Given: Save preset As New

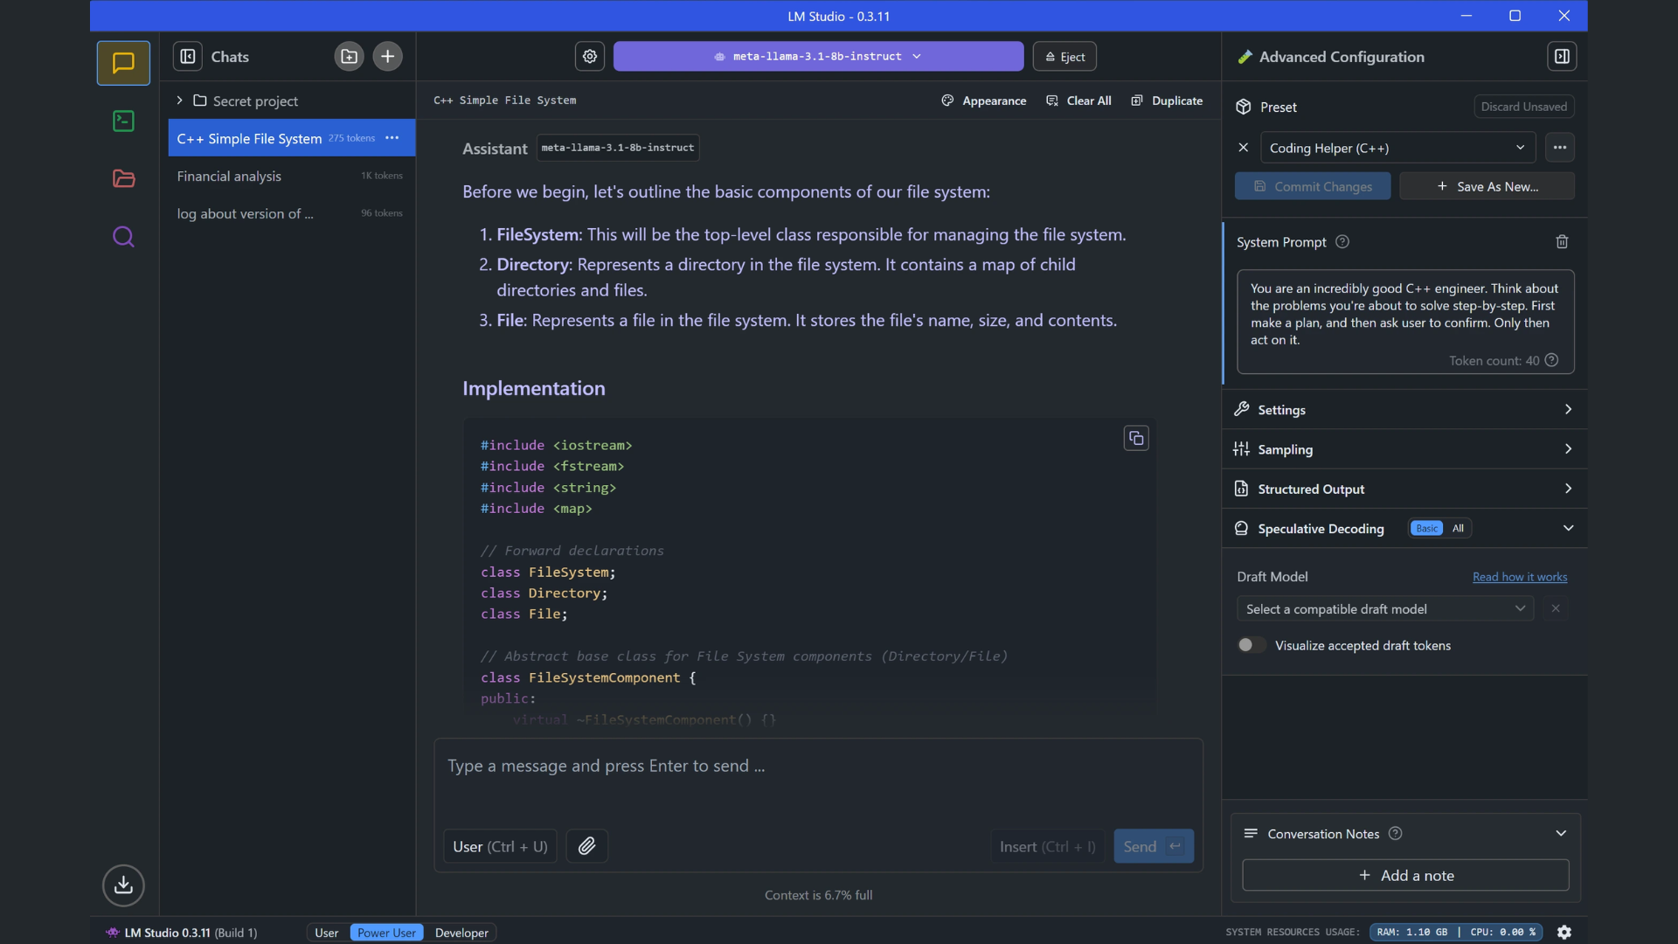Looking at the screenshot, I should point(1487,186).
